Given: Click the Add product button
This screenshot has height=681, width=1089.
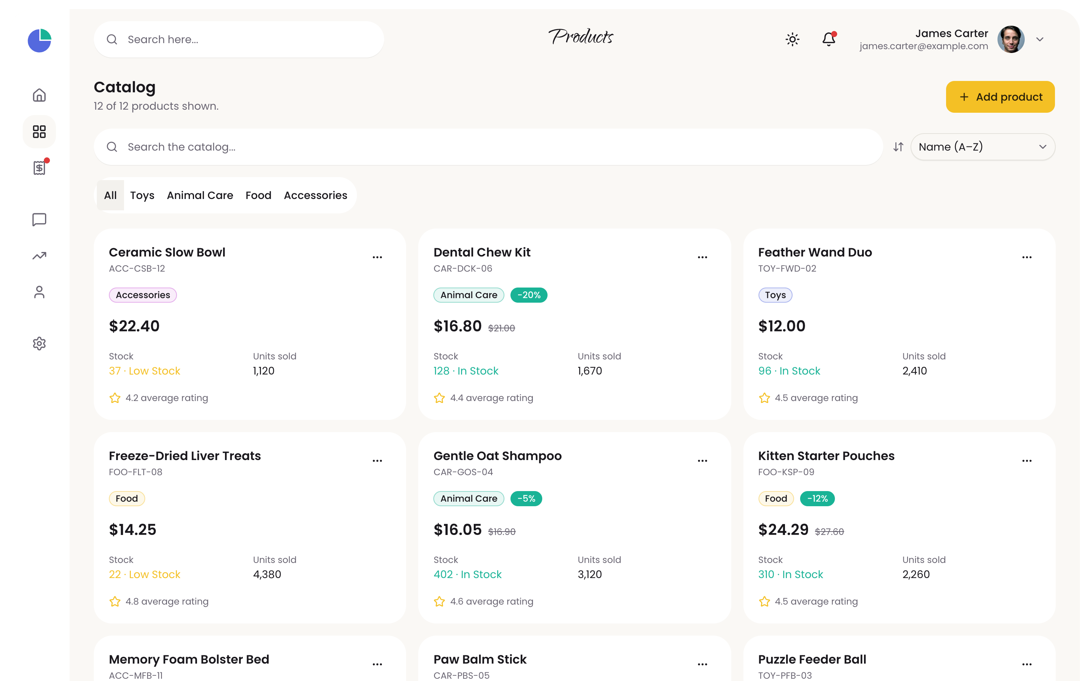Looking at the screenshot, I should click(1000, 97).
